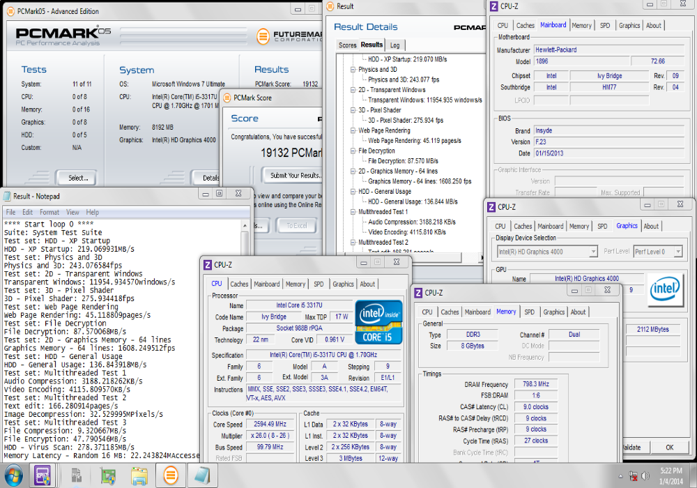Click the 2112 MBytes memory size value
This screenshot has width=697, height=488.
click(x=652, y=329)
